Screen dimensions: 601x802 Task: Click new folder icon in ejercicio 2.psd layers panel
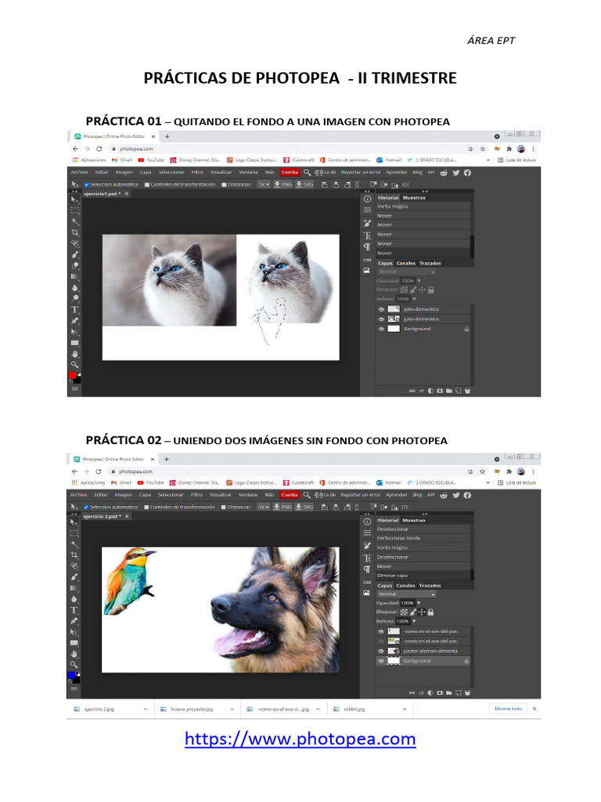coord(448,693)
